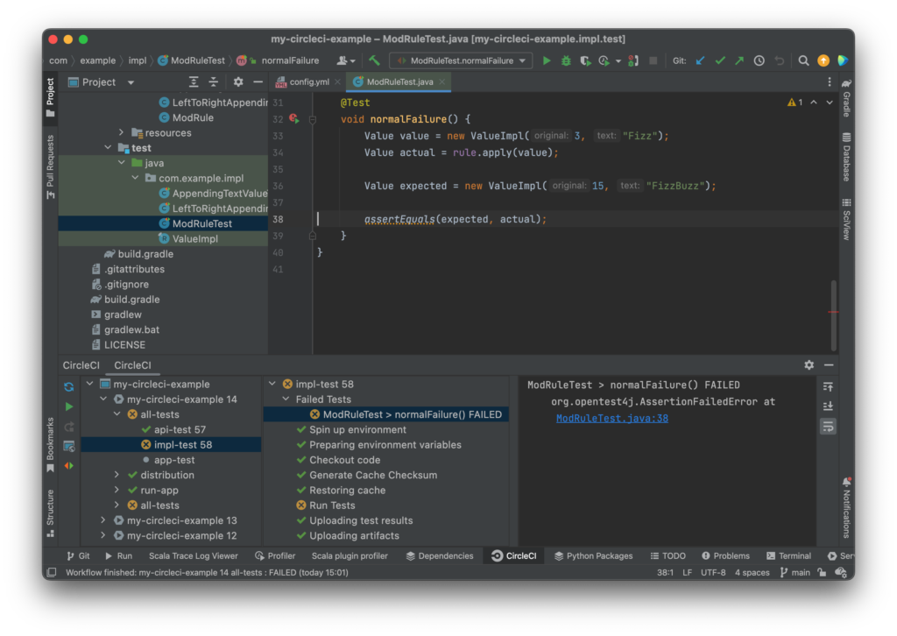Open Search Everywhere magnifier icon
This screenshot has width=897, height=636.
(804, 60)
